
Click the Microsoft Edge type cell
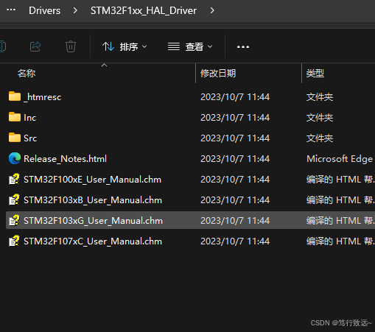pos(340,159)
